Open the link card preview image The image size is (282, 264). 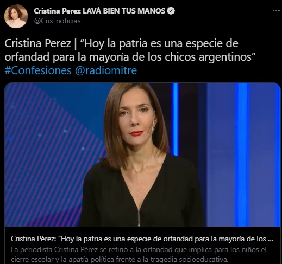point(142,154)
